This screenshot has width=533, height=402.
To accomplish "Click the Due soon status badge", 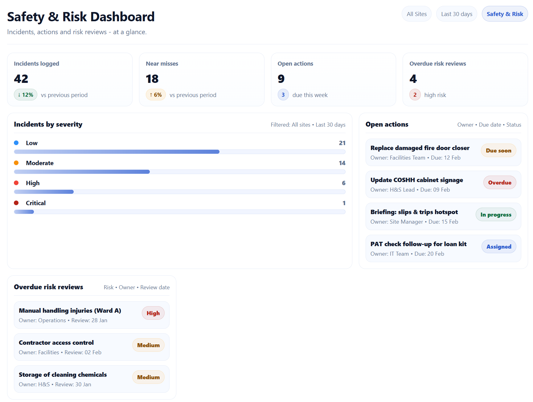I will (498, 151).
